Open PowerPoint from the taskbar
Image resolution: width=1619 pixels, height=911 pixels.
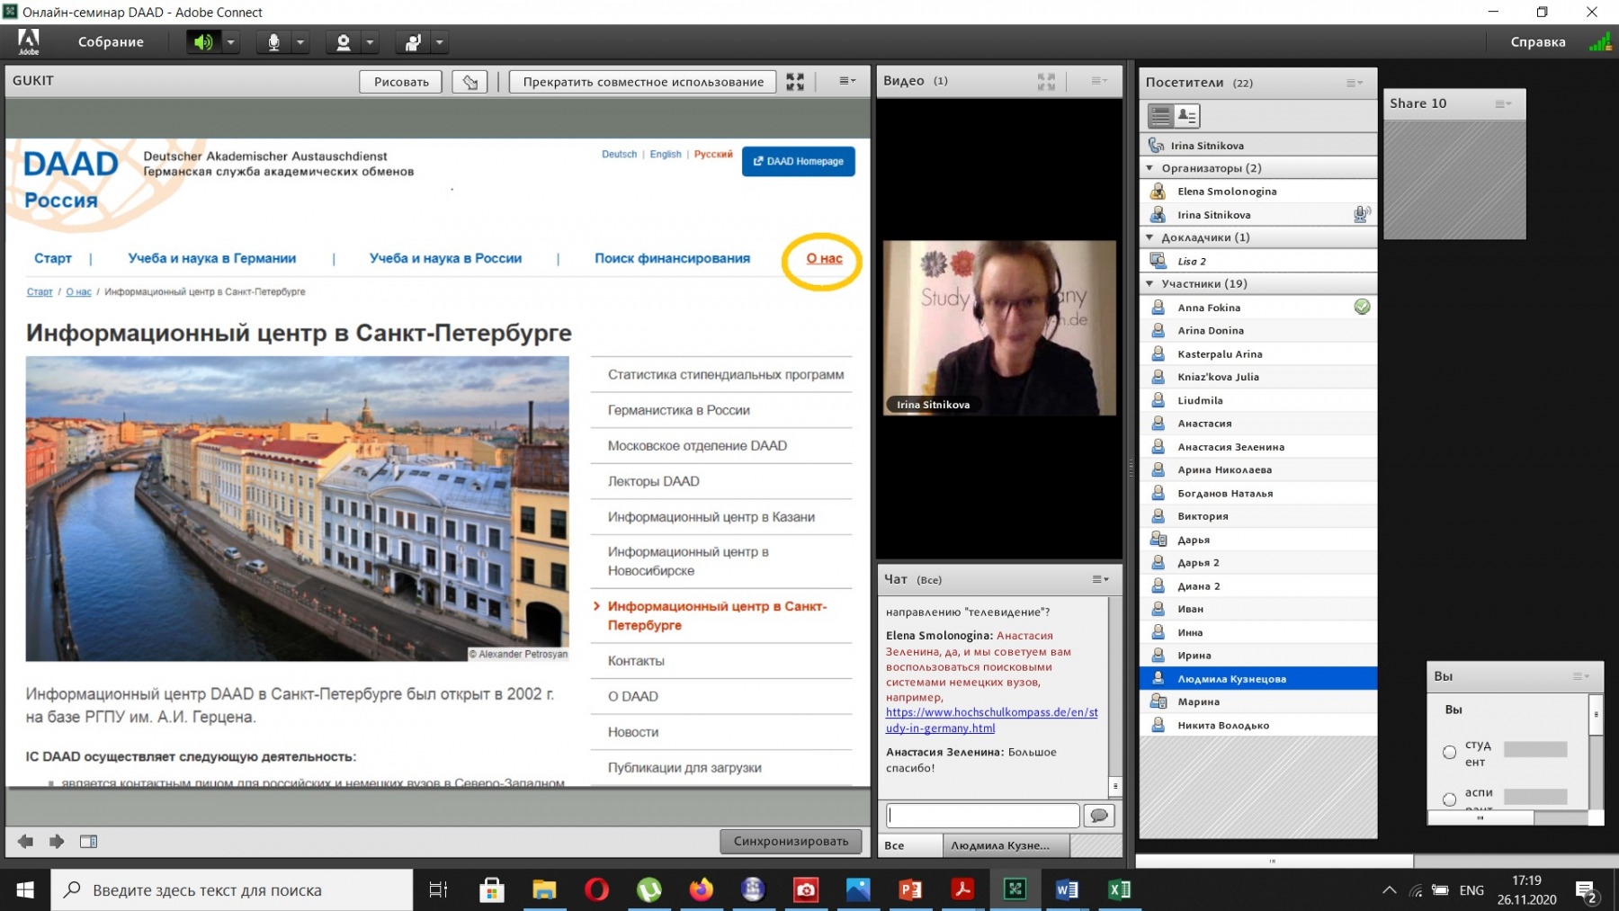tap(910, 889)
